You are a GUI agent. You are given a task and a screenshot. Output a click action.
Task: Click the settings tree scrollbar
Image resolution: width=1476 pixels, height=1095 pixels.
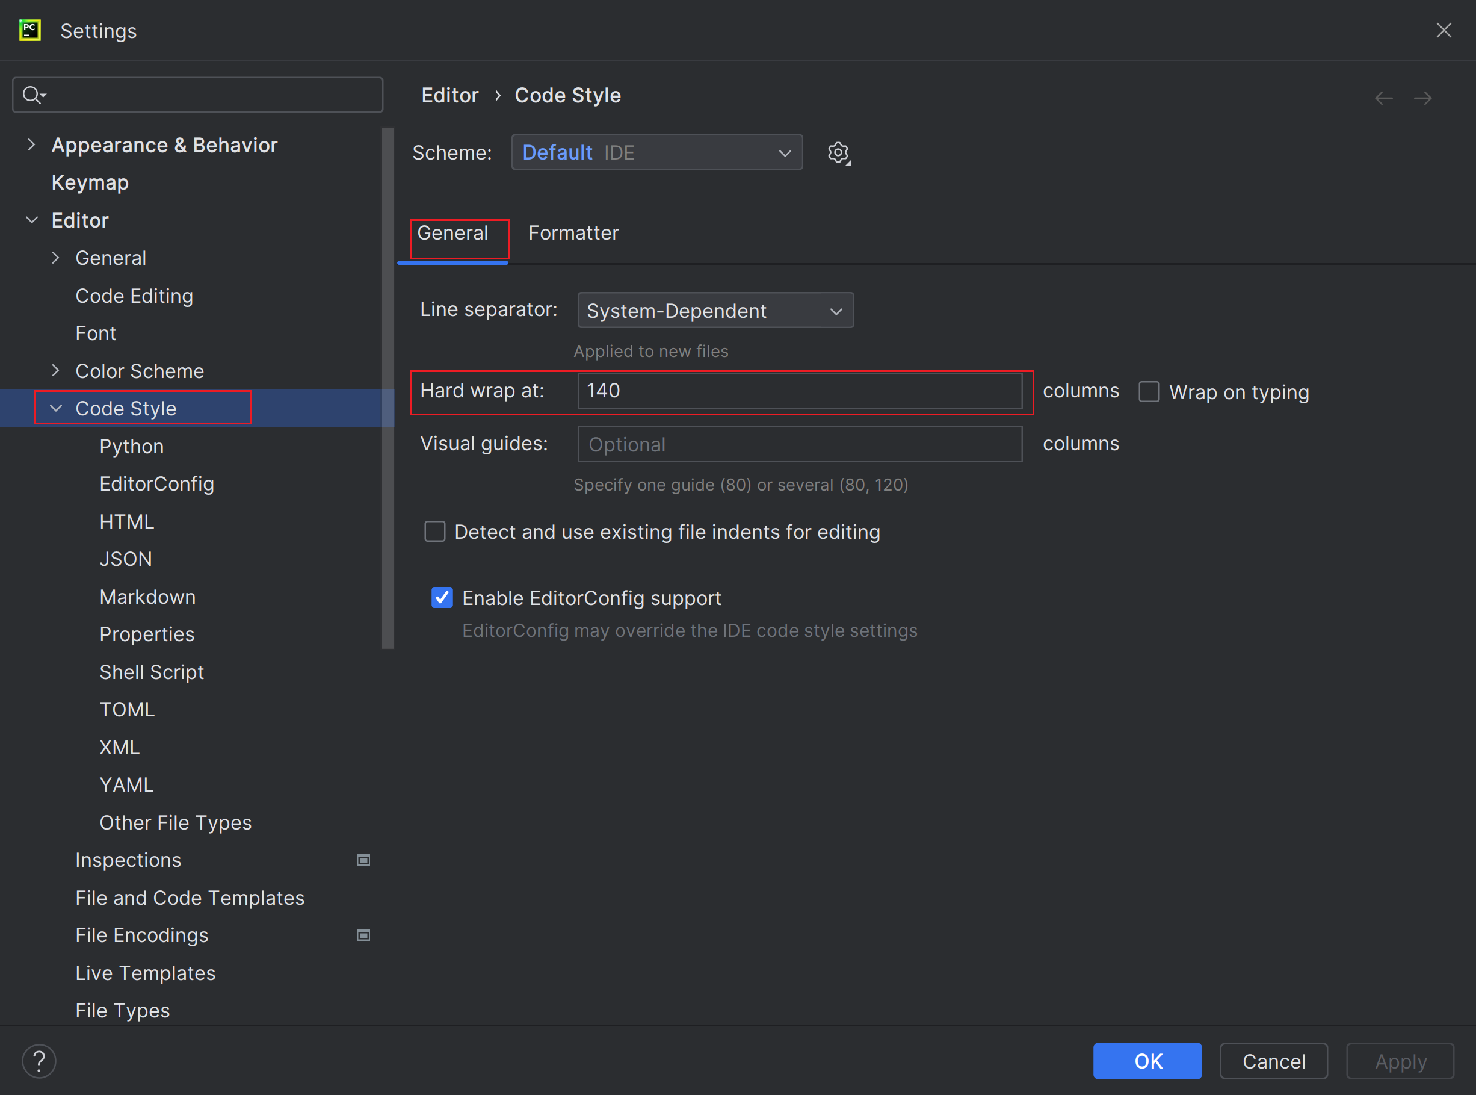[388, 388]
